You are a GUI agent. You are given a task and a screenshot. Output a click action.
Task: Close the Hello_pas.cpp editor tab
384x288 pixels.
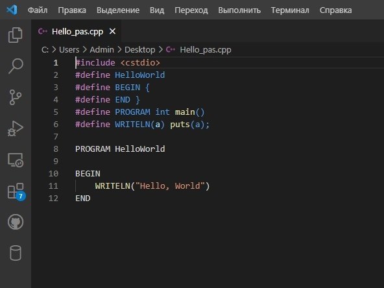pos(112,31)
